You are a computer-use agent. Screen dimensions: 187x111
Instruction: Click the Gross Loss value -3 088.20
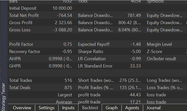tap(63, 30)
